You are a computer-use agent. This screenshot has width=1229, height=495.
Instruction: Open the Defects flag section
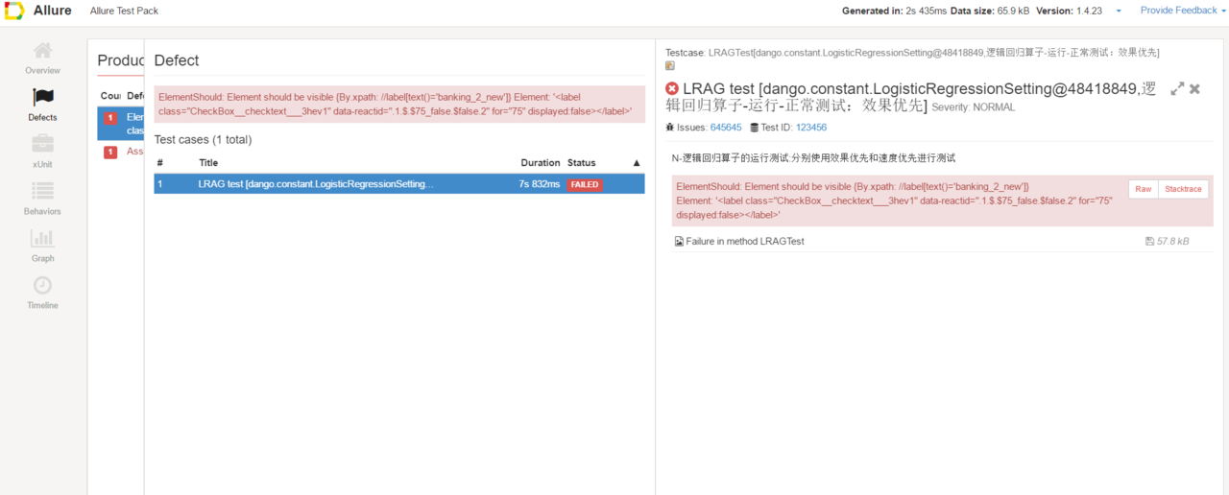(x=42, y=106)
